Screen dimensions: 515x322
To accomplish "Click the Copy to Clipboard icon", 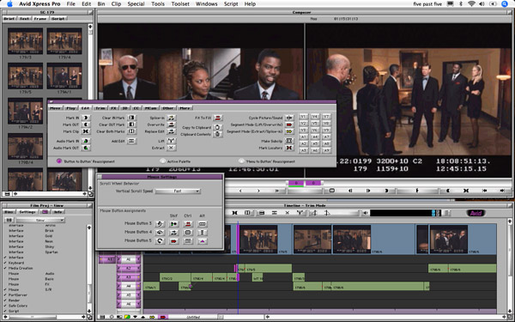I will point(217,127).
